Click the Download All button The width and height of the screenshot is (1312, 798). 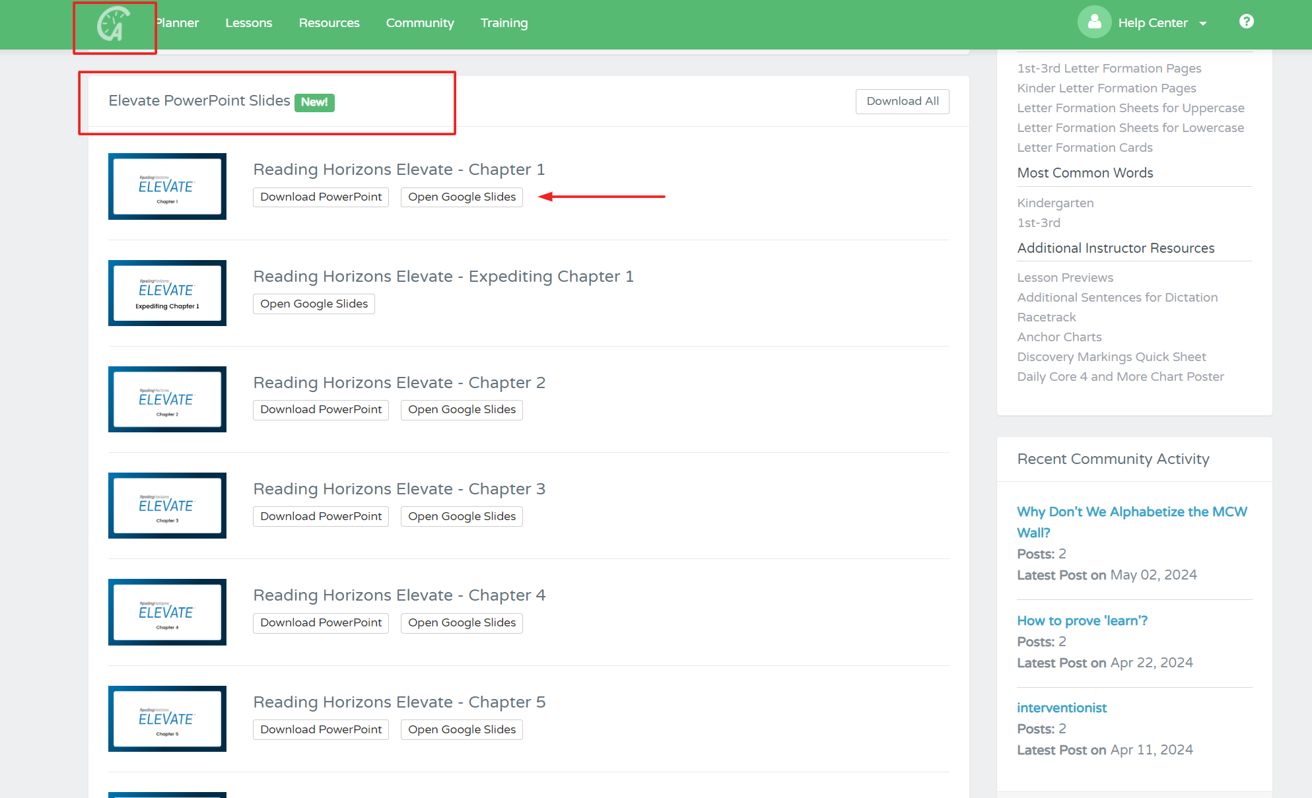(902, 101)
